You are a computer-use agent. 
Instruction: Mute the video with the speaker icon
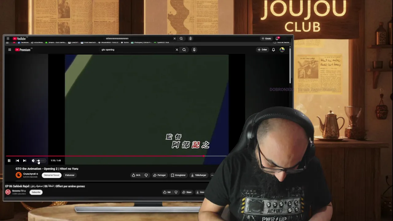tap(33, 161)
